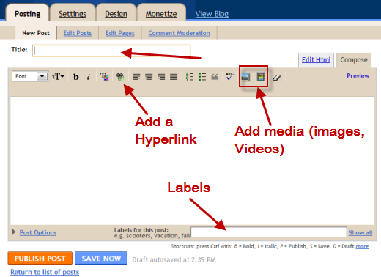Open the Design tab
381x277 pixels.
[116, 14]
